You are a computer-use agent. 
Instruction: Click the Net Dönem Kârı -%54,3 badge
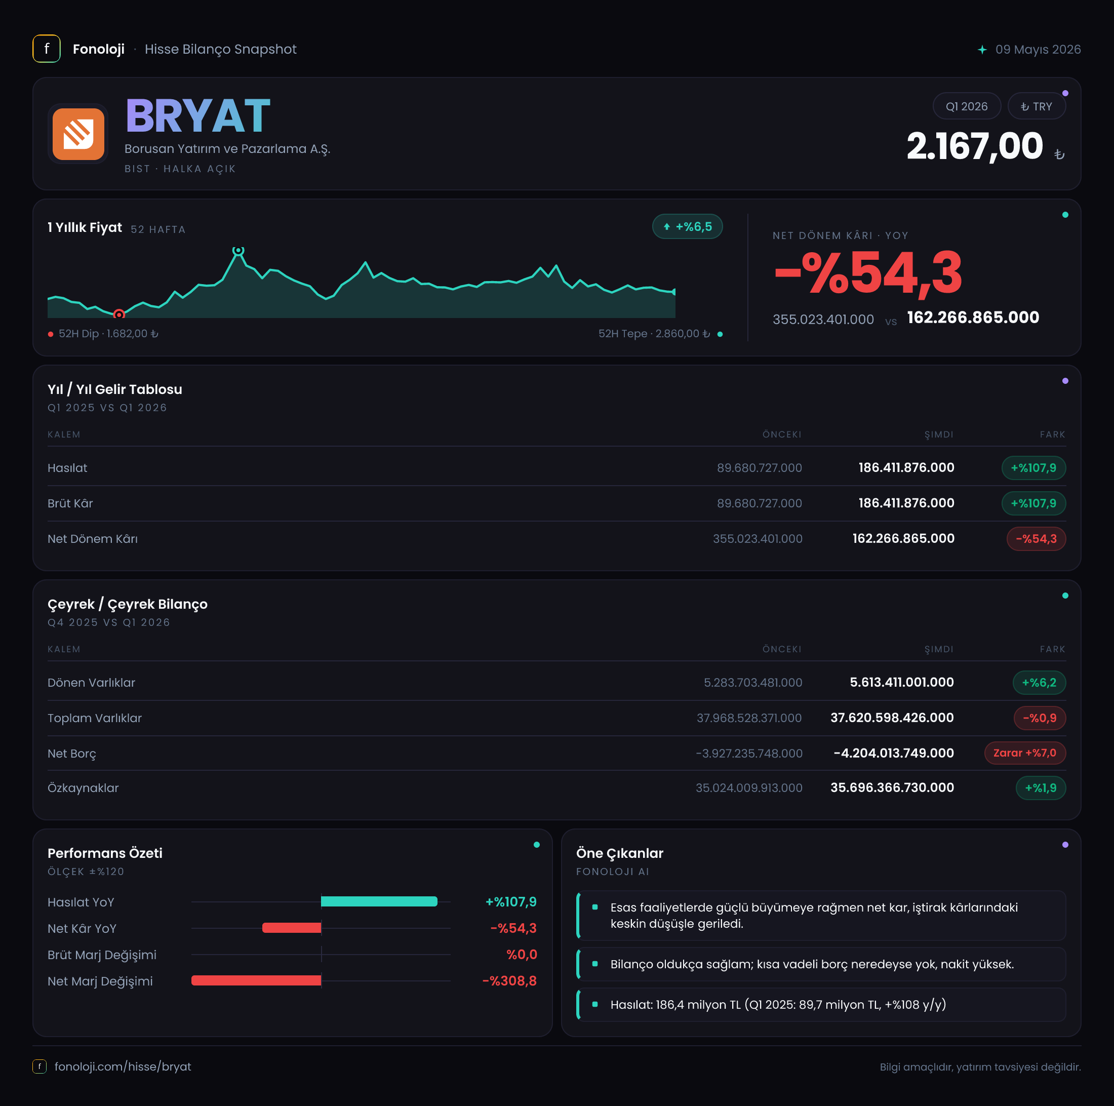coord(1036,539)
